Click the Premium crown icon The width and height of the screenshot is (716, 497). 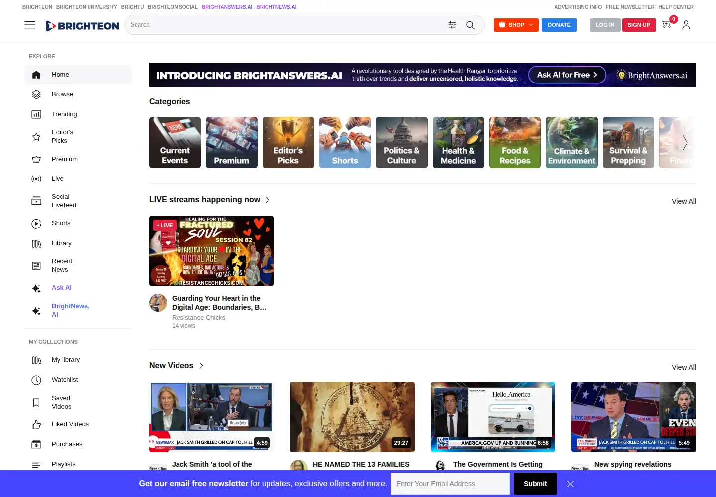tap(36, 159)
